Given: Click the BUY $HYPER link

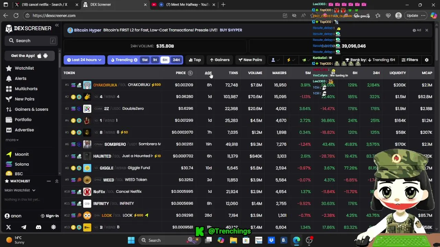Looking at the screenshot, I should tap(231, 30).
